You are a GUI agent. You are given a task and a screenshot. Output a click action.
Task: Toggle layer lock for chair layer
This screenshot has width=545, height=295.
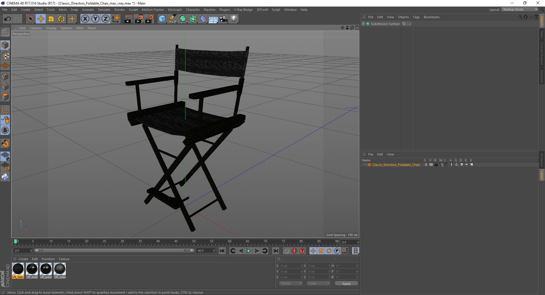(446, 165)
